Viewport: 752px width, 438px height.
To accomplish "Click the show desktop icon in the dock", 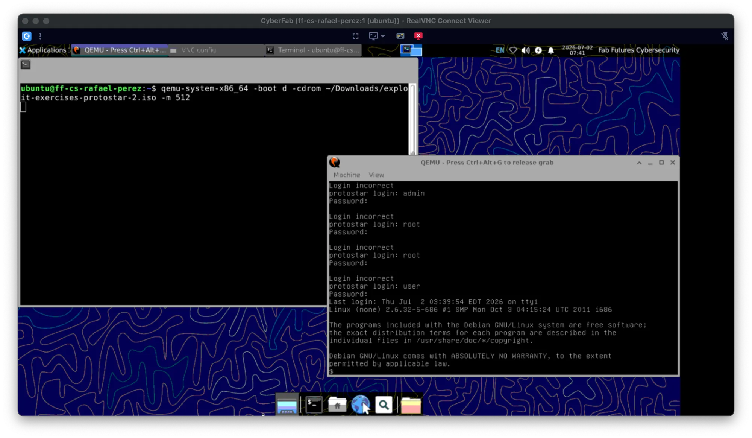I will (x=287, y=405).
